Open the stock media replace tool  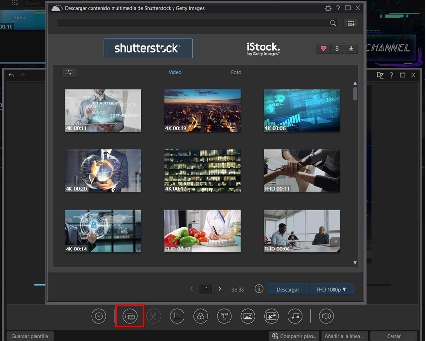pyautogui.click(x=130, y=316)
